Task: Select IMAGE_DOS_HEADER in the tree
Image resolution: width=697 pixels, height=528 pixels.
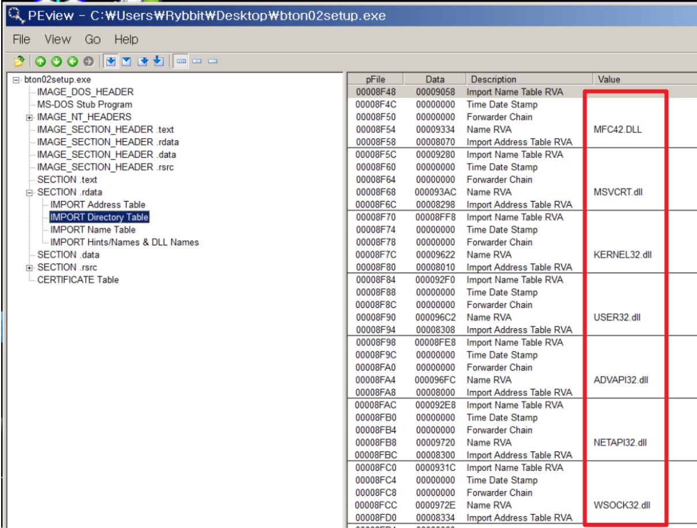Action: [x=85, y=92]
